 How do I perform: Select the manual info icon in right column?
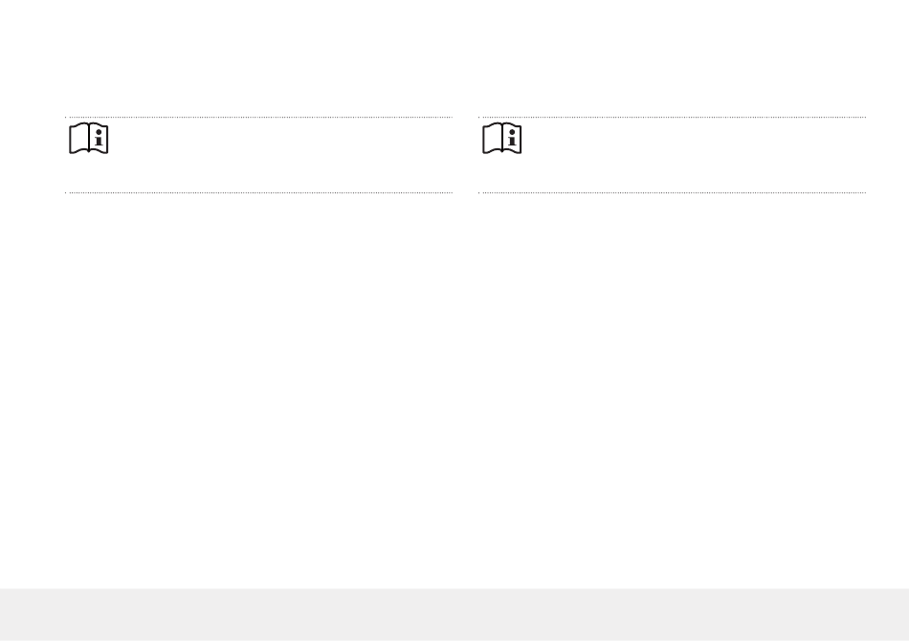pyautogui.click(x=502, y=138)
